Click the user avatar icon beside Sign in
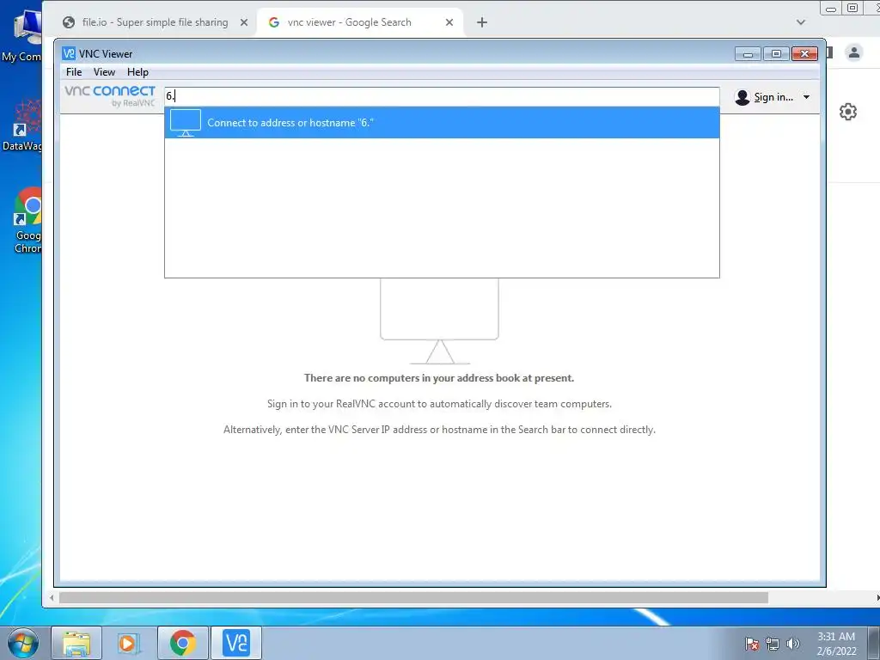880x660 pixels. [x=742, y=97]
